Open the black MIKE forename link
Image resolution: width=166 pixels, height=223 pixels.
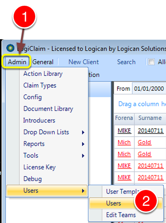point(124,130)
